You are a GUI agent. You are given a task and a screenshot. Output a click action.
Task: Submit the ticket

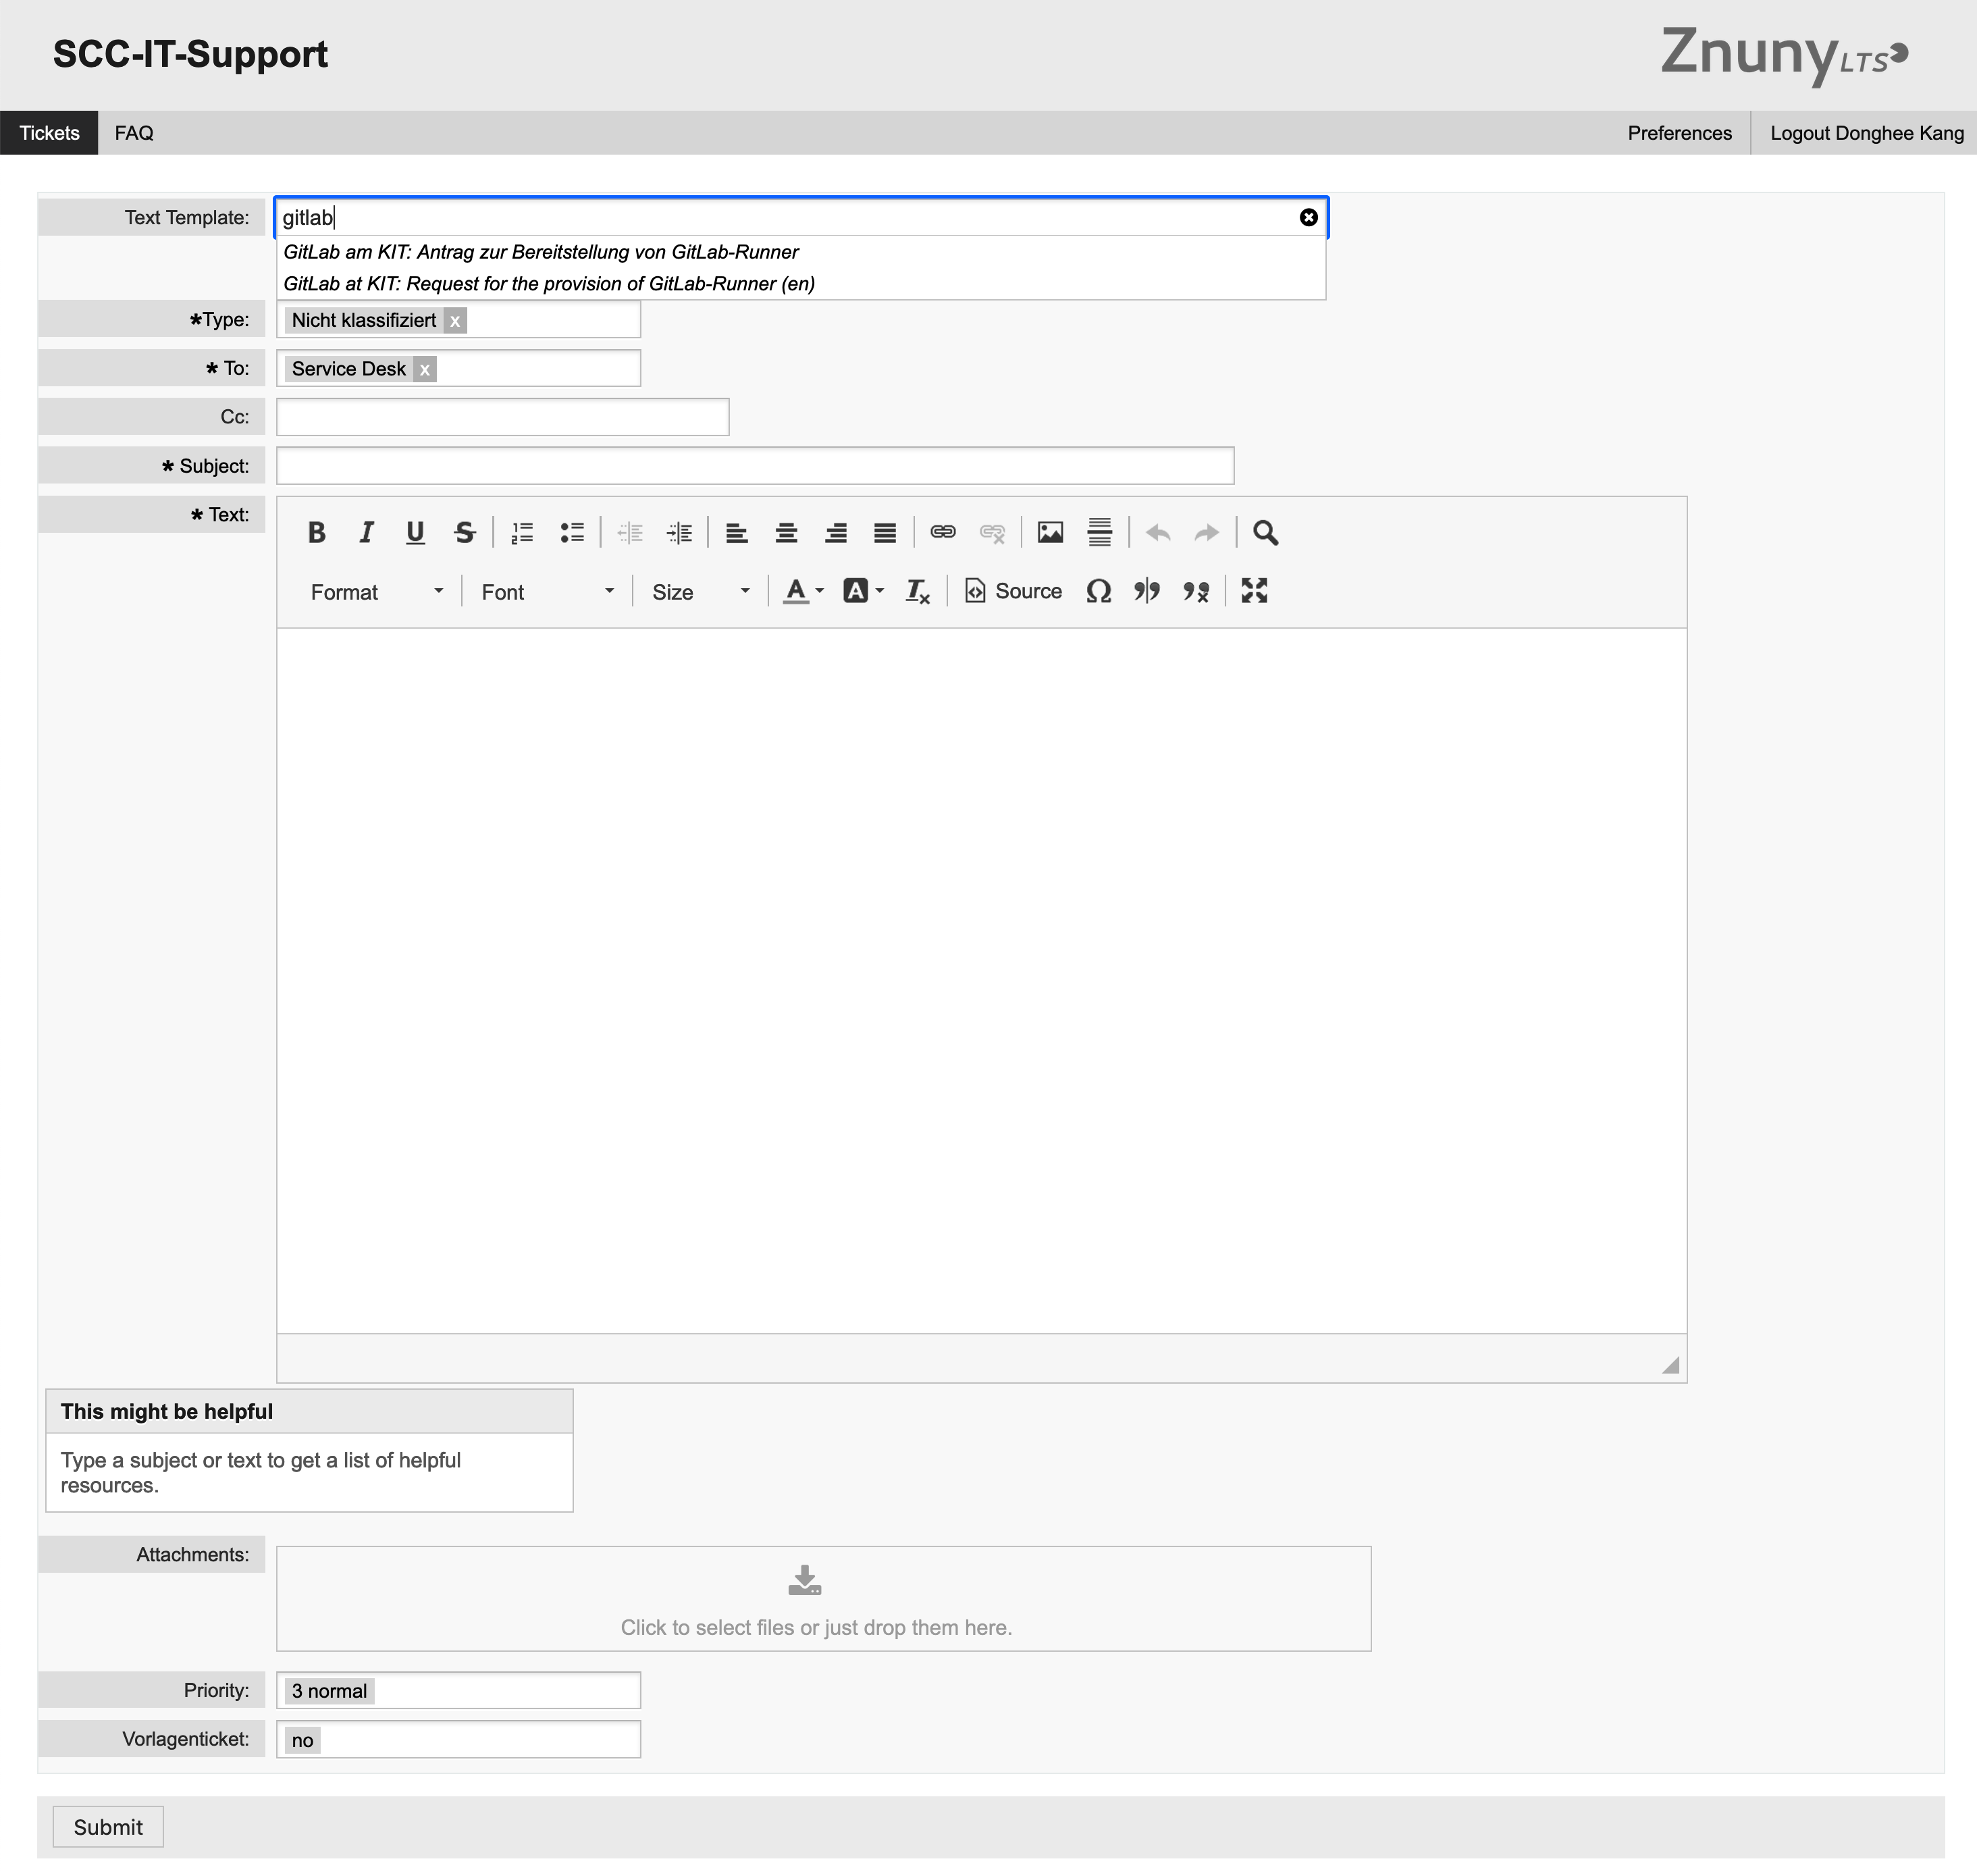[108, 1827]
